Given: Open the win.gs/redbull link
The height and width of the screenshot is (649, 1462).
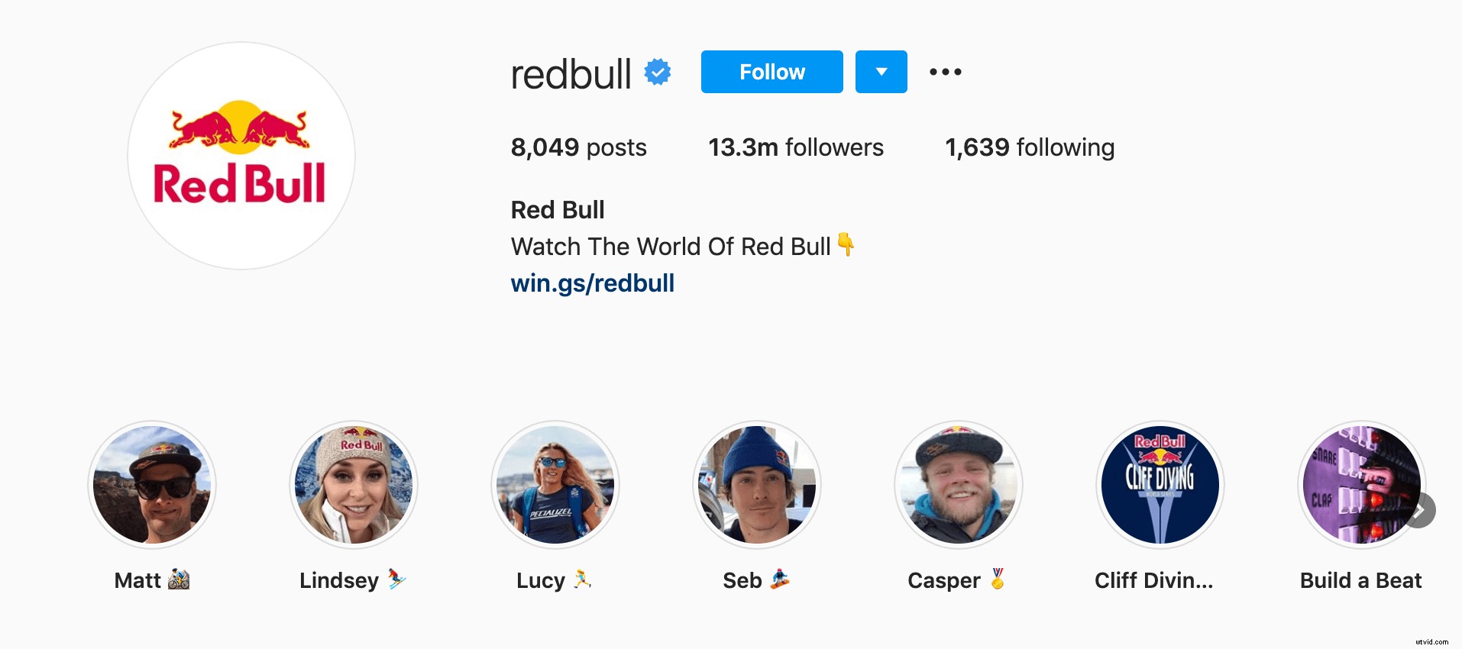Looking at the screenshot, I should pyautogui.click(x=592, y=283).
